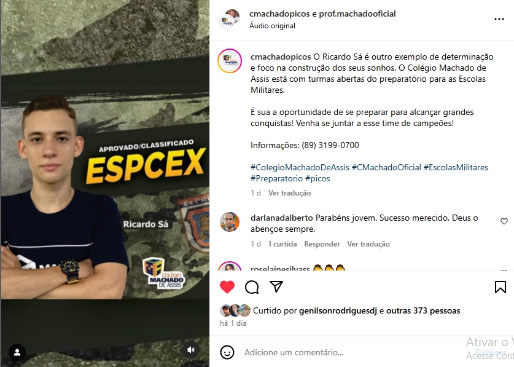Click the Ricardo Sá ESPCEX video
Viewport: 514px width, 367px height.
pos(105,183)
